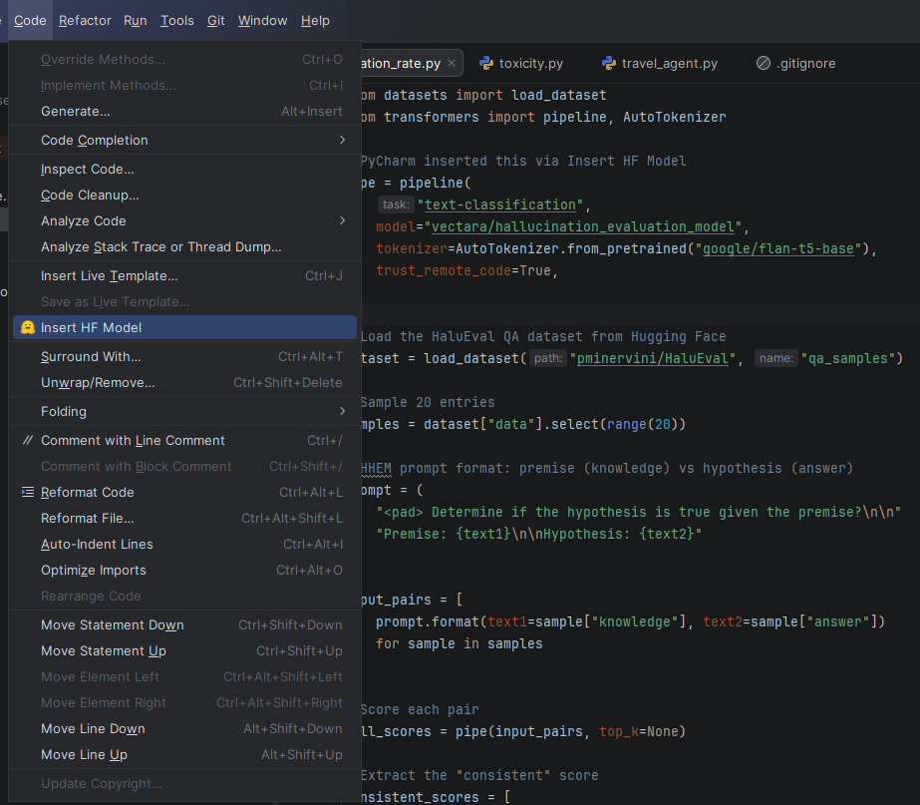The height and width of the screenshot is (805, 920).
Task: Click the Python icon on travel_agent.py tab
Action: tap(609, 64)
